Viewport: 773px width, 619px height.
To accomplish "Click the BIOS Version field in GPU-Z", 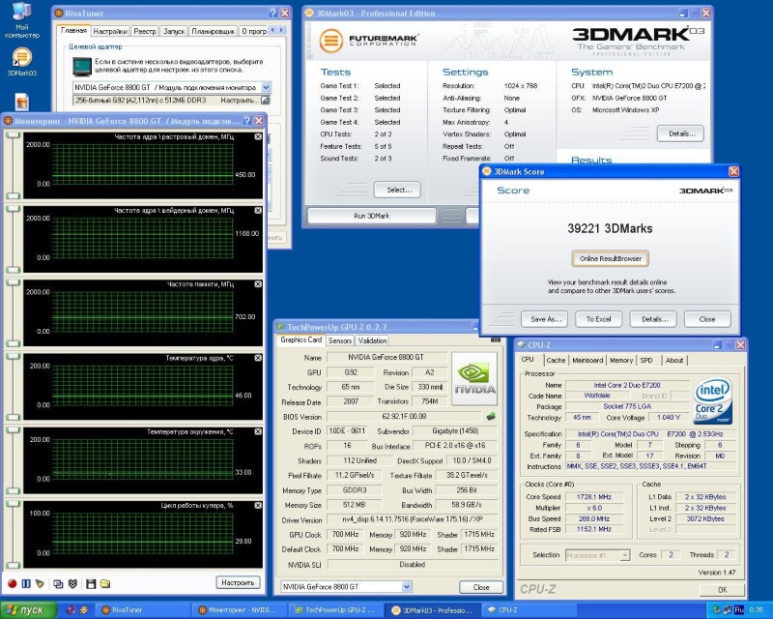I will [x=404, y=417].
